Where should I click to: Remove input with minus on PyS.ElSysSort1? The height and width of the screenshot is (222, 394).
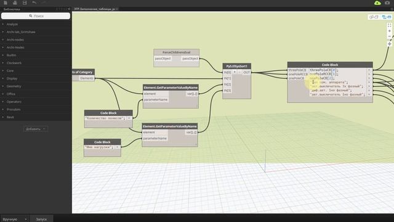coord(239,72)
